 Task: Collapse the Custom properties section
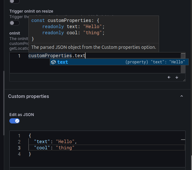(x=182, y=96)
